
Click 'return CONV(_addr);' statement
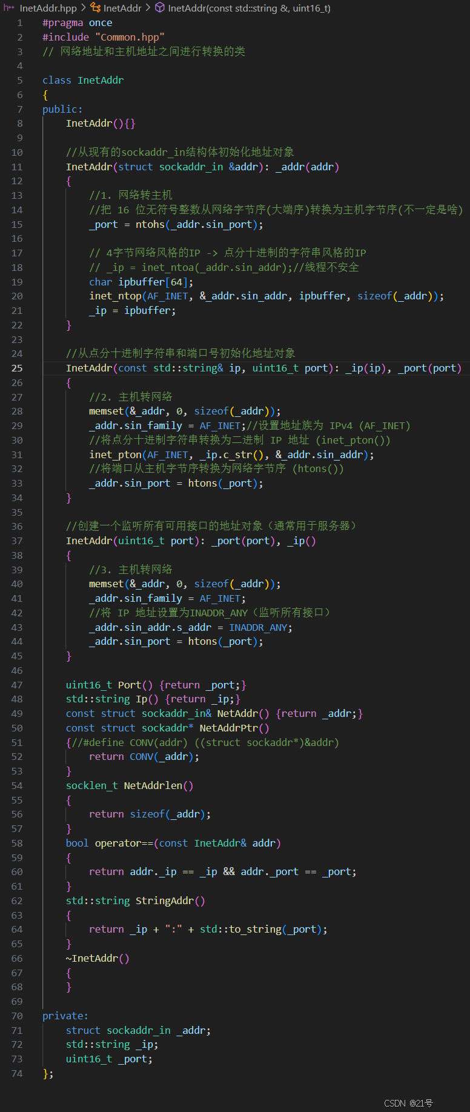tap(144, 756)
